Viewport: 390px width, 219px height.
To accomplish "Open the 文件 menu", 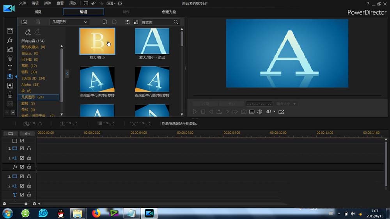I will [x=23, y=3].
